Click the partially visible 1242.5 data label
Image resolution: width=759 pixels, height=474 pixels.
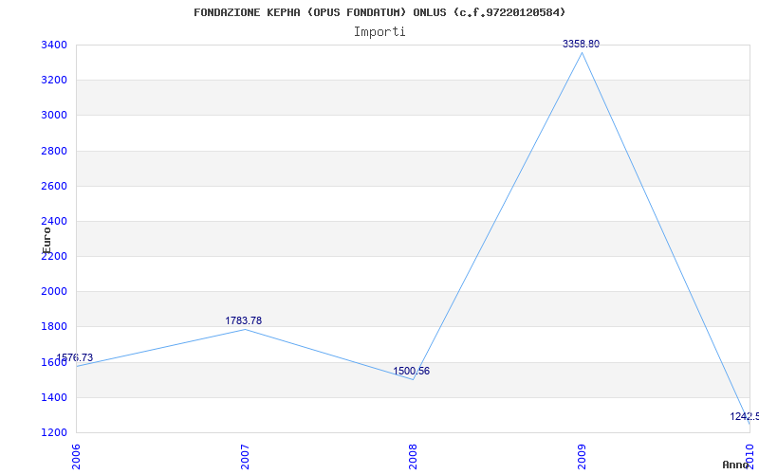pos(745,416)
